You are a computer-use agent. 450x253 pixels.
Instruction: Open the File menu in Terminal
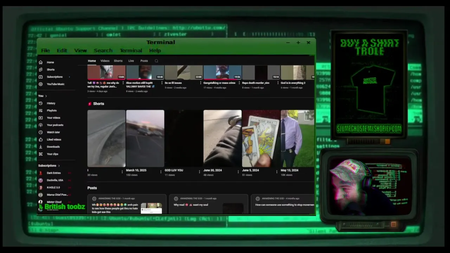45,51
